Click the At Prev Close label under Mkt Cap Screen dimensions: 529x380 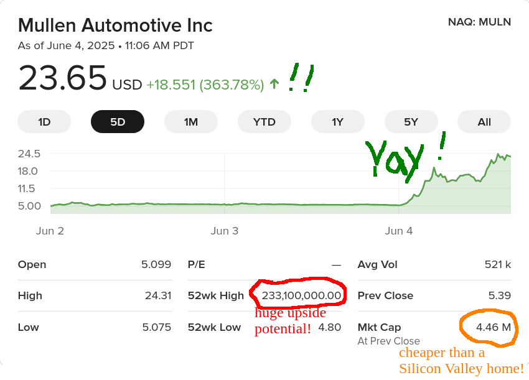(x=387, y=341)
